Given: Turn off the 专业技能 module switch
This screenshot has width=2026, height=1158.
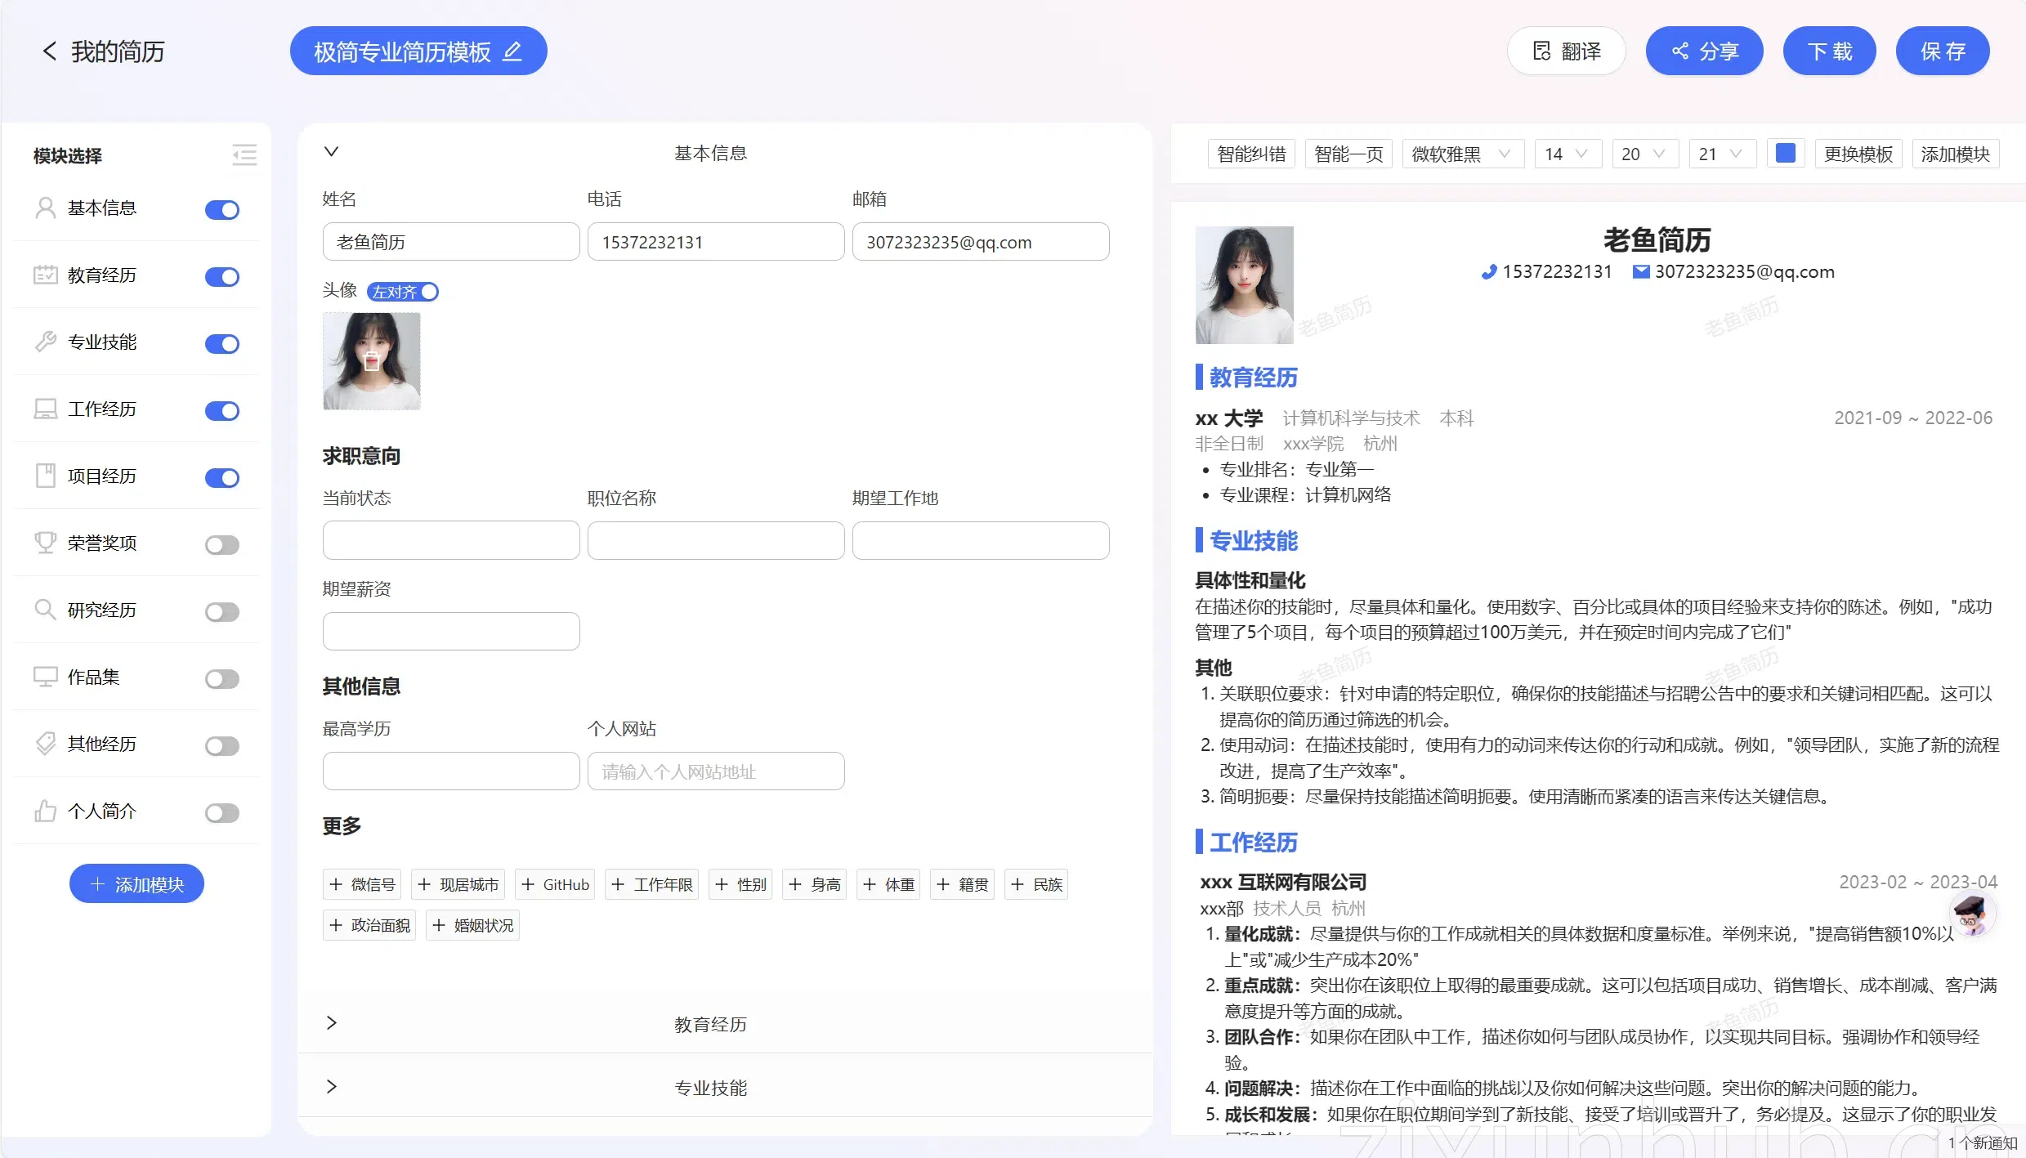Looking at the screenshot, I should click(222, 344).
